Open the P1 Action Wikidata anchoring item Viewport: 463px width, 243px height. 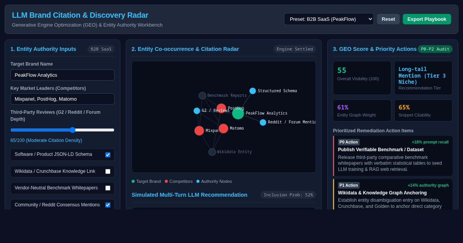click(393, 194)
